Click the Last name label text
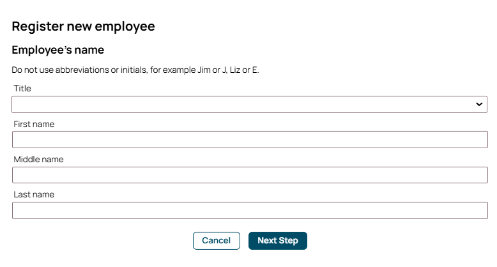The width and height of the screenshot is (497, 267). pyautogui.click(x=34, y=195)
